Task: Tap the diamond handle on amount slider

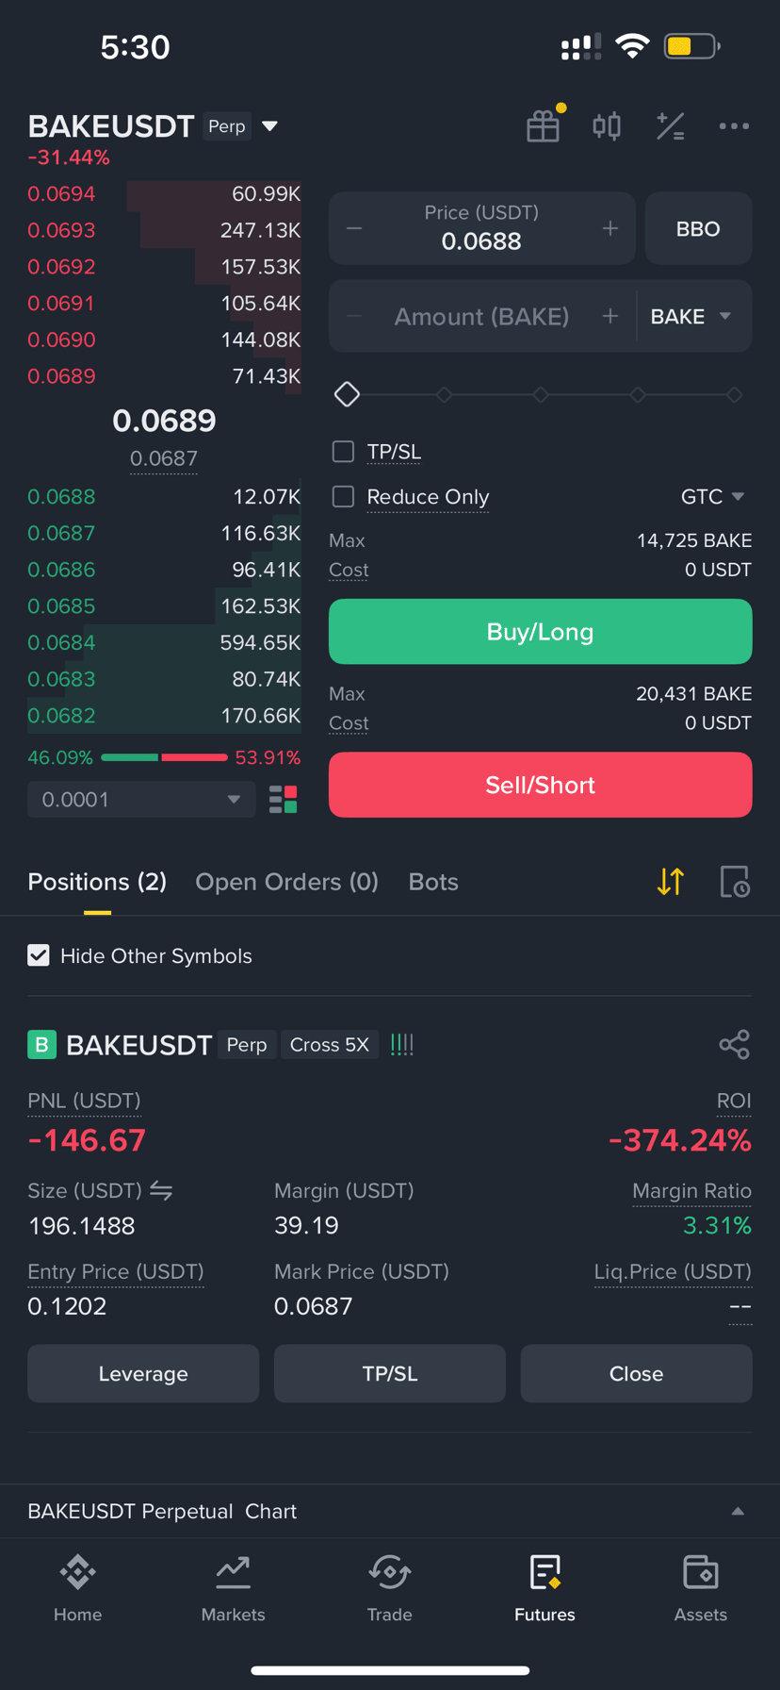Action: tap(347, 394)
